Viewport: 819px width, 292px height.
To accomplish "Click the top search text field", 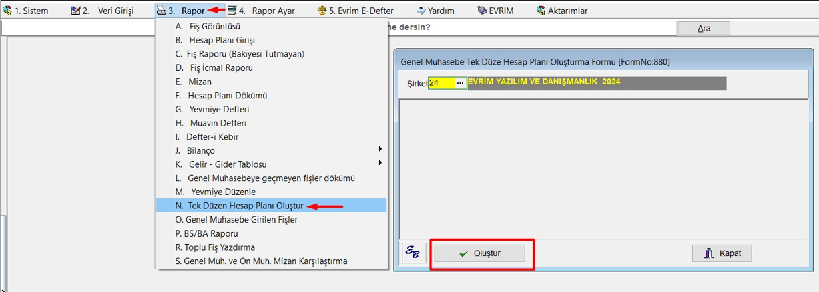I will click(339, 28).
